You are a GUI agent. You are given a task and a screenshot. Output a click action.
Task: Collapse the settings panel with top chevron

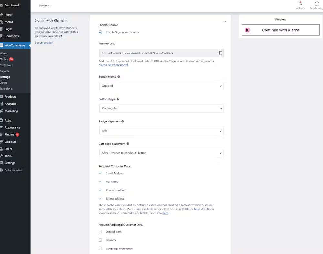[x=224, y=21]
